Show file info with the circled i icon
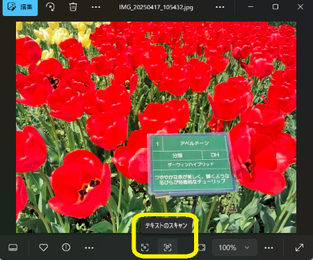This screenshot has height=260, width=313. [66, 247]
